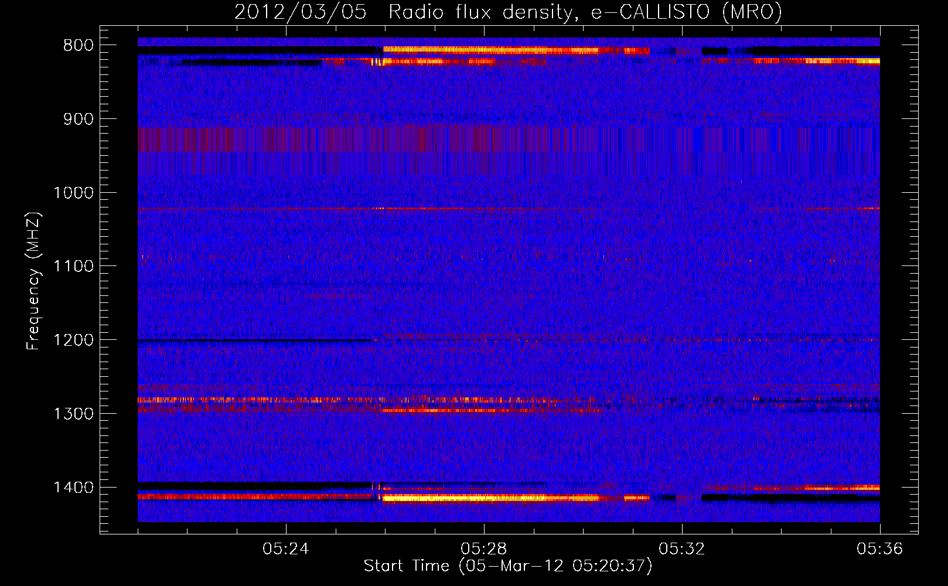
Task: Click the 'Start Time (05-Mar-12 05:20:37)' label
Action: (508, 566)
